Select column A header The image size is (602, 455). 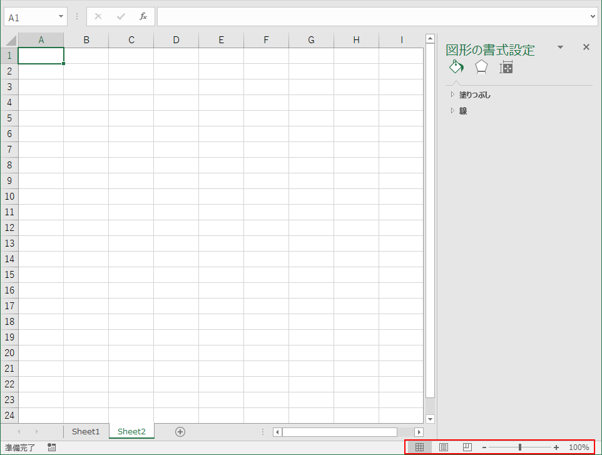(x=41, y=40)
